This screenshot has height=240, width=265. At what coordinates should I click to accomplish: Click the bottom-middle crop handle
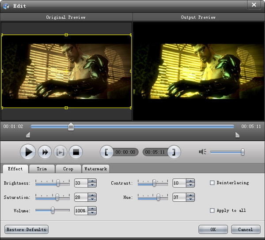tap(66, 108)
